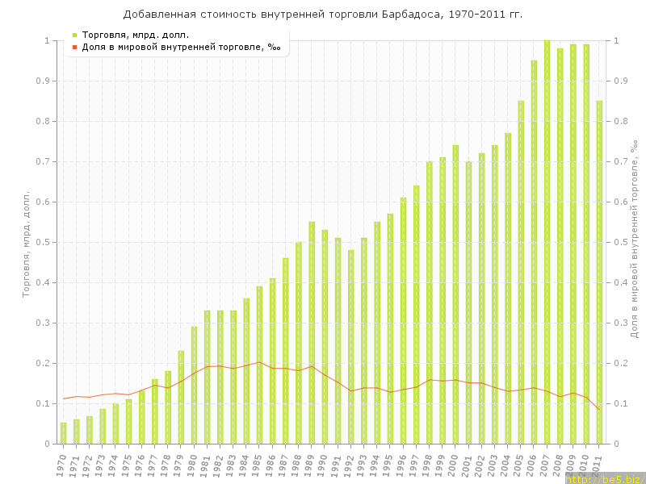Click the 1985 peak on the orange line

tap(259, 362)
